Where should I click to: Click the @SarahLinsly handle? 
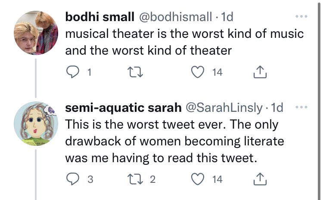click(x=224, y=108)
